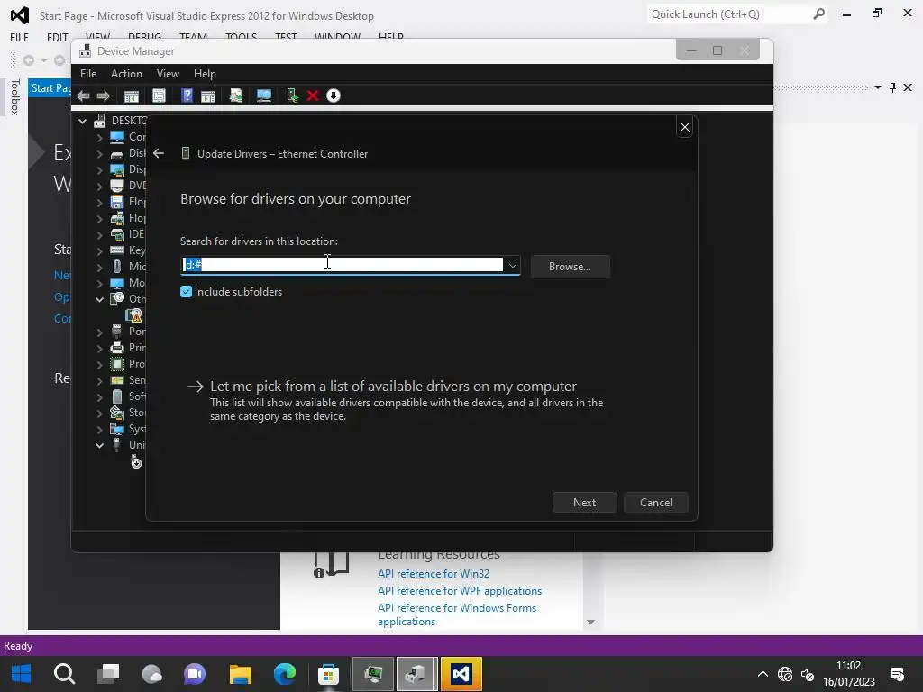The image size is (923, 692).
Task: Open API reference for Windows Forms link
Action: coord(457,615)
